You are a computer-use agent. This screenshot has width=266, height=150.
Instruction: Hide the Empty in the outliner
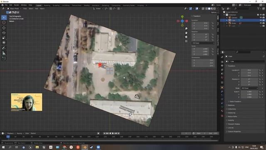pyautogui.click(x=261, y=23)
